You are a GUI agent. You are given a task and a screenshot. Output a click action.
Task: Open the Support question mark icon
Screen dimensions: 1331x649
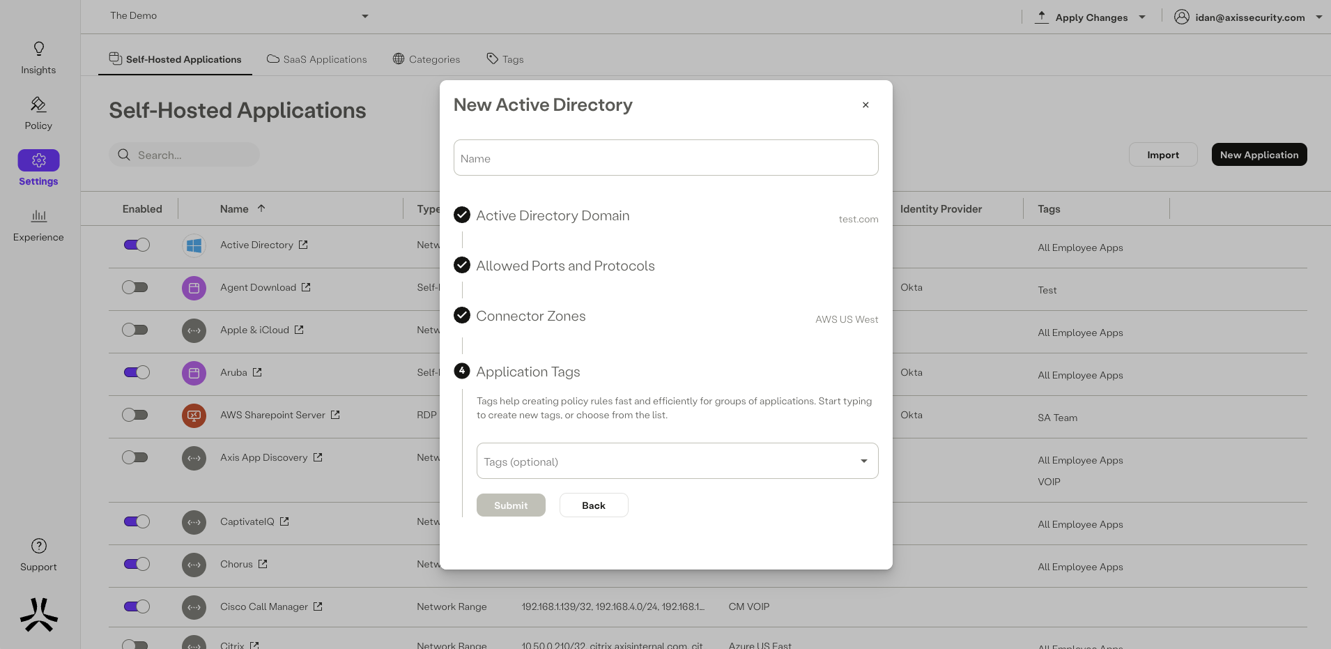pyautogui.click(x=38, y=546)
